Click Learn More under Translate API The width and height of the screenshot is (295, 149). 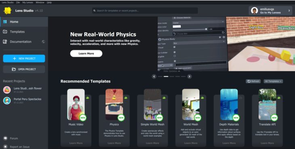(x=267, y=143)
